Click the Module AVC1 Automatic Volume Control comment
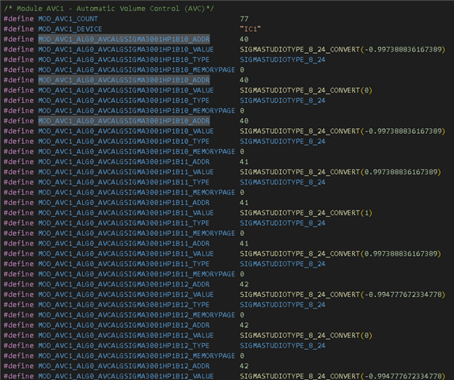Screen dimensions: 454x380 (109, 9)
